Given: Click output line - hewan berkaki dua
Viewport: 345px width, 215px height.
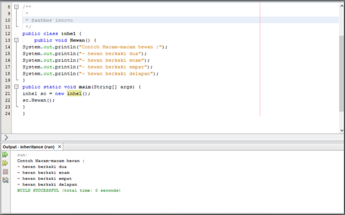Looking at the screenshot, I should click(x=42, y=167).
